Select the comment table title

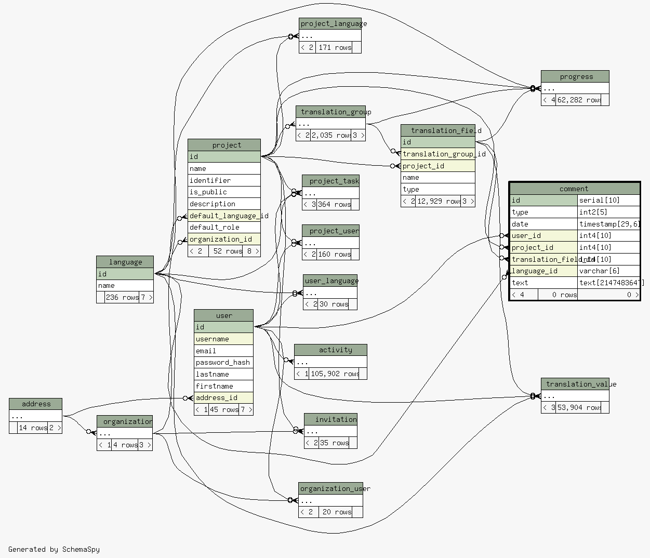pos(574,189)
